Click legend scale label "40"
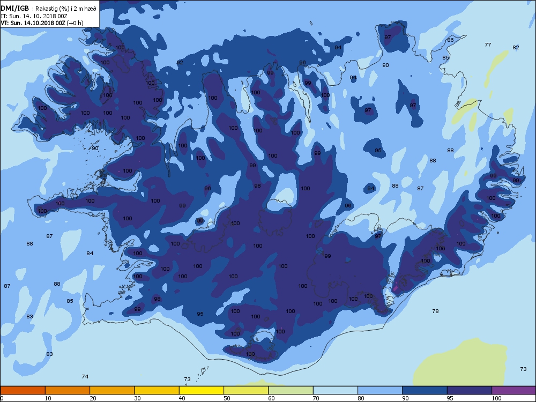 coord(182,398)
